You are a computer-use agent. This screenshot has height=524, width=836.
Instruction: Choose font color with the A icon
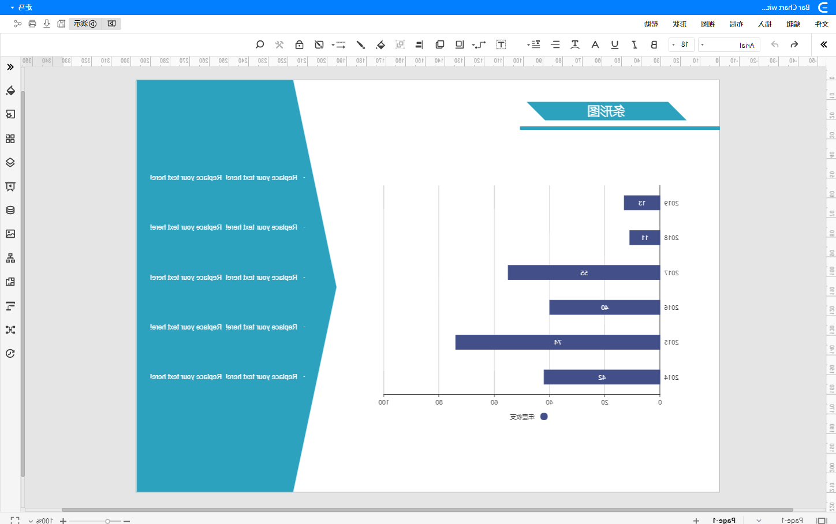coord(595,44)
